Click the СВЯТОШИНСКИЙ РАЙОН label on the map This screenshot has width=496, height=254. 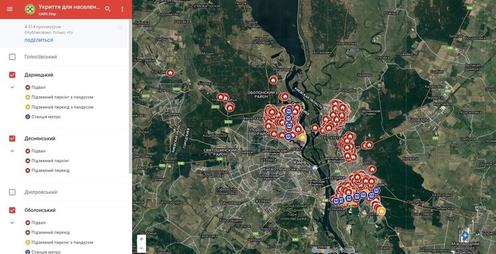[221, 152]
